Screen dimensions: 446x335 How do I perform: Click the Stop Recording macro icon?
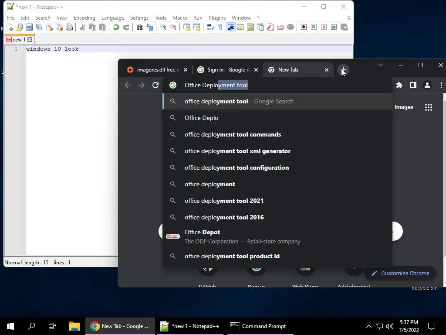pyautogui.click(x=314, y=27)
